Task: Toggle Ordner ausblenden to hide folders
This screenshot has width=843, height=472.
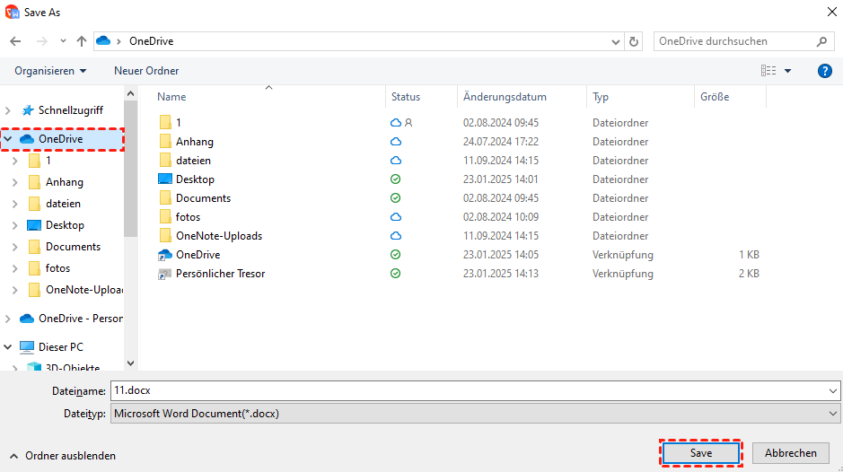Action: (x=63, y=456)
